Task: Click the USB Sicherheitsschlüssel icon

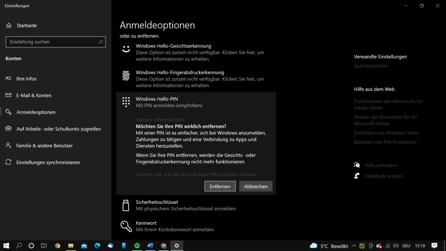Action: click(x=126, y=205)
